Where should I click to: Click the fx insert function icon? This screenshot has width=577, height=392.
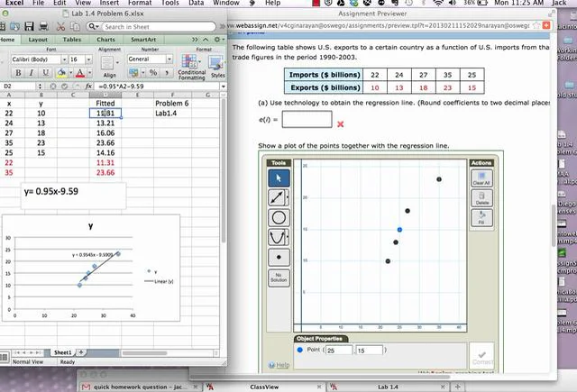[x=88, y=86]
